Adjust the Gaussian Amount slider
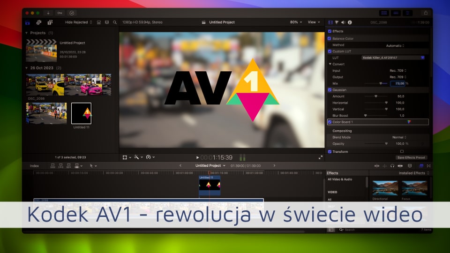This screenshot has height=253, width=450. pos(375,96)
